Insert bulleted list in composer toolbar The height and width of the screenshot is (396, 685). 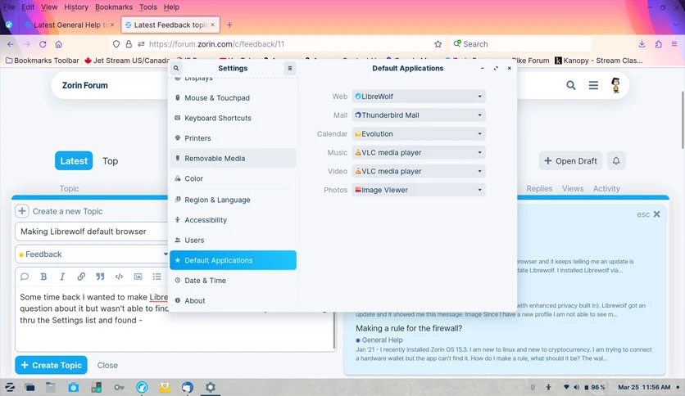(x=157, y=277)
